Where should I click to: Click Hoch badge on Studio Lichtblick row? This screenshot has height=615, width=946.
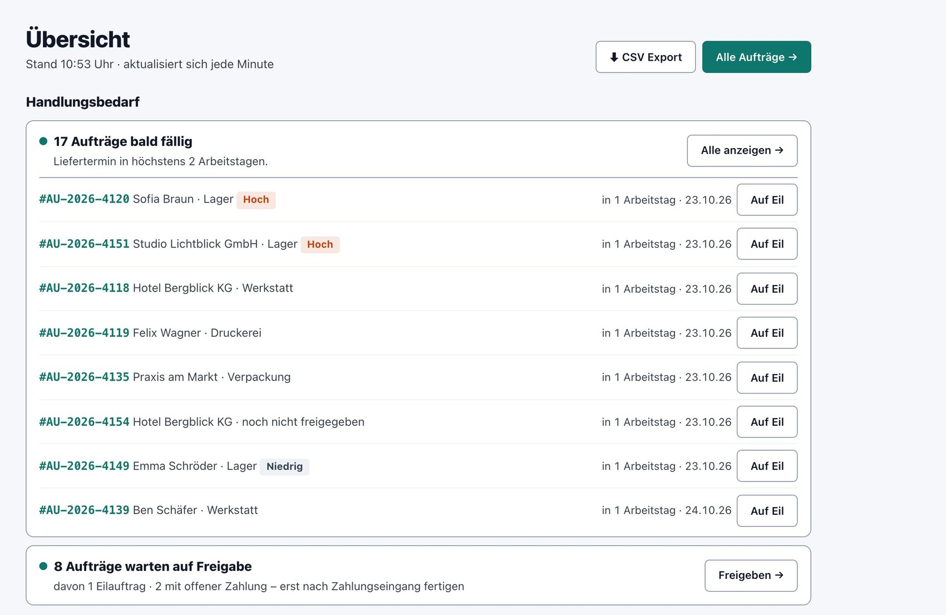(320, 244)
